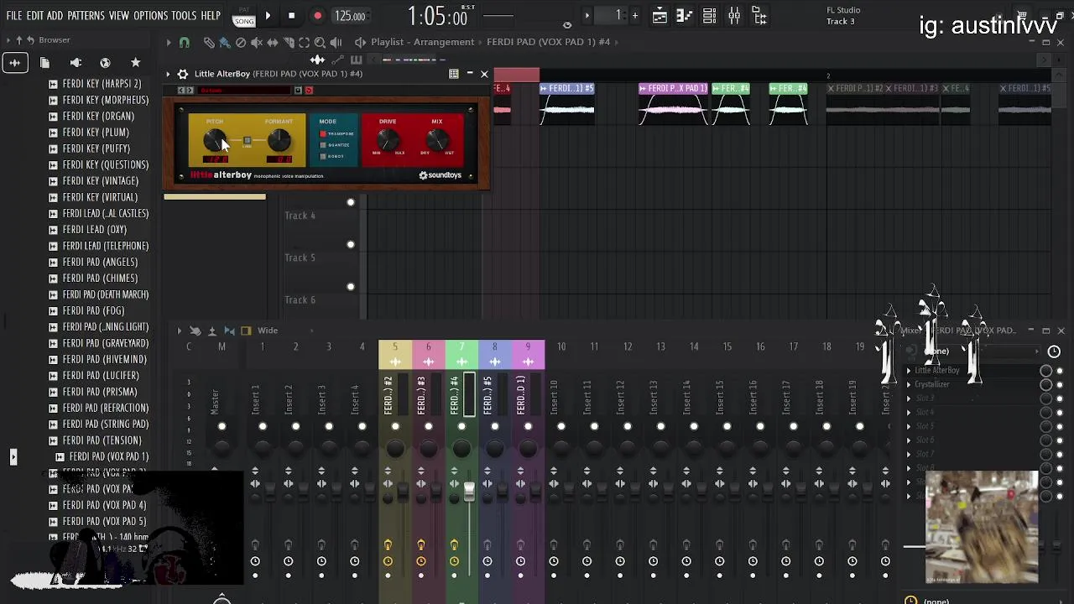The image size is (1074, 604).
Task: Toggle Track 5 mute dot in playlist
Action: [351, 244]
